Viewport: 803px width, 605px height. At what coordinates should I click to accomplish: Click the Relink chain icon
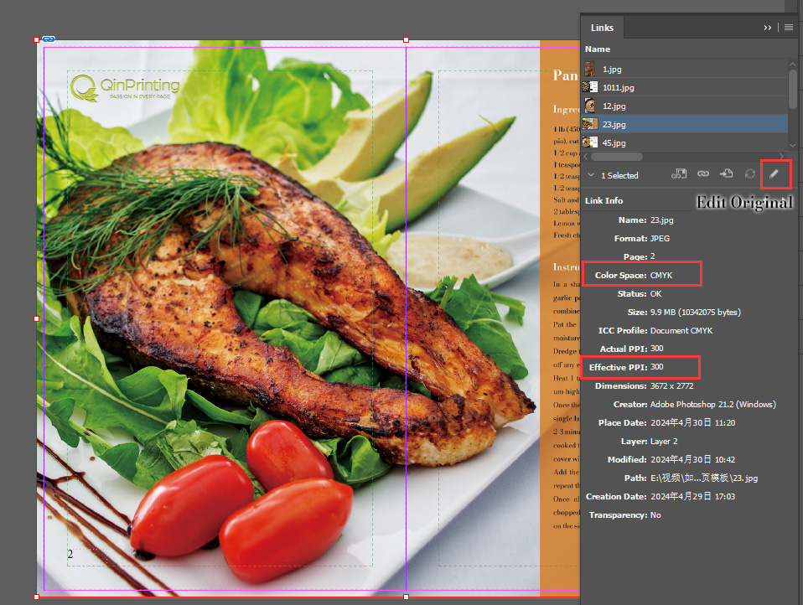pyautogui.click(x=703, y=174)
